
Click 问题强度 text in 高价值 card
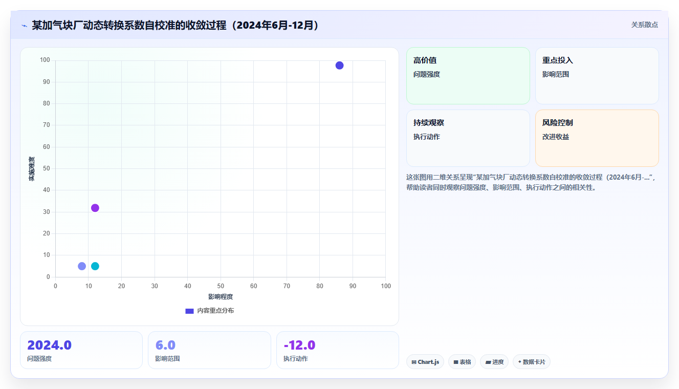427,74
